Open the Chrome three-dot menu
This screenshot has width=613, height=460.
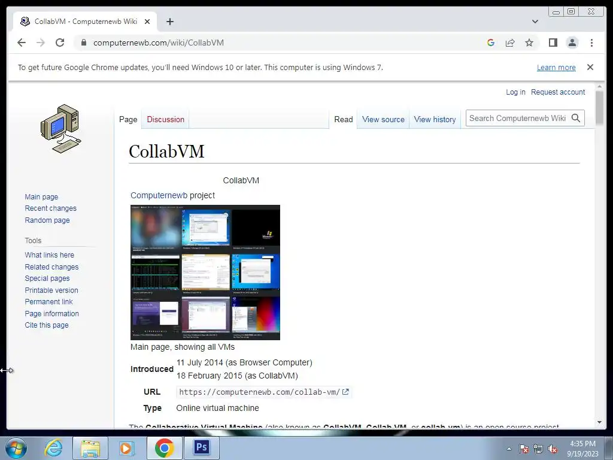coord(591,43)
